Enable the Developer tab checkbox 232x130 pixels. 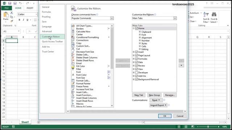pyautogui.click(x=137, y=73)
